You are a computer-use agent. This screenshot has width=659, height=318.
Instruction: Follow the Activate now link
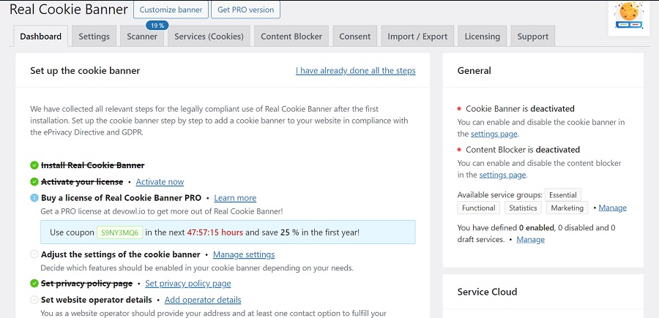[x=160, y=182]
